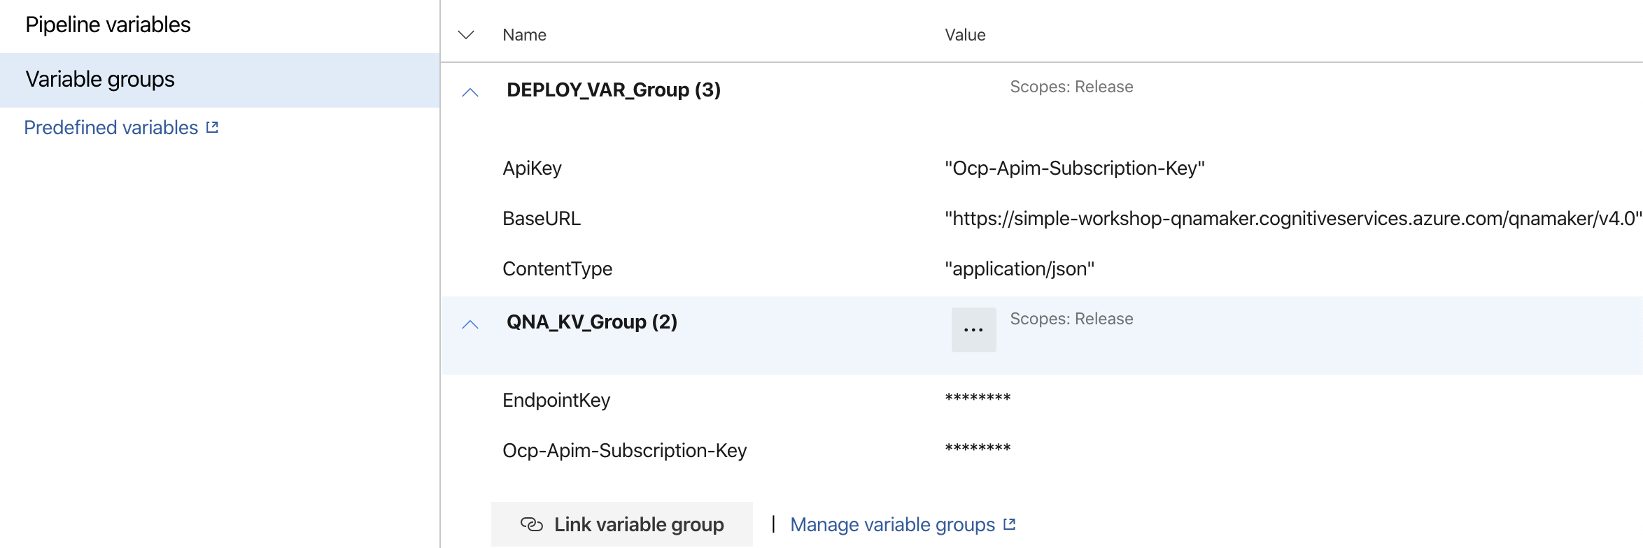Select the ApiKey variable row

click(x=532, y=168)
